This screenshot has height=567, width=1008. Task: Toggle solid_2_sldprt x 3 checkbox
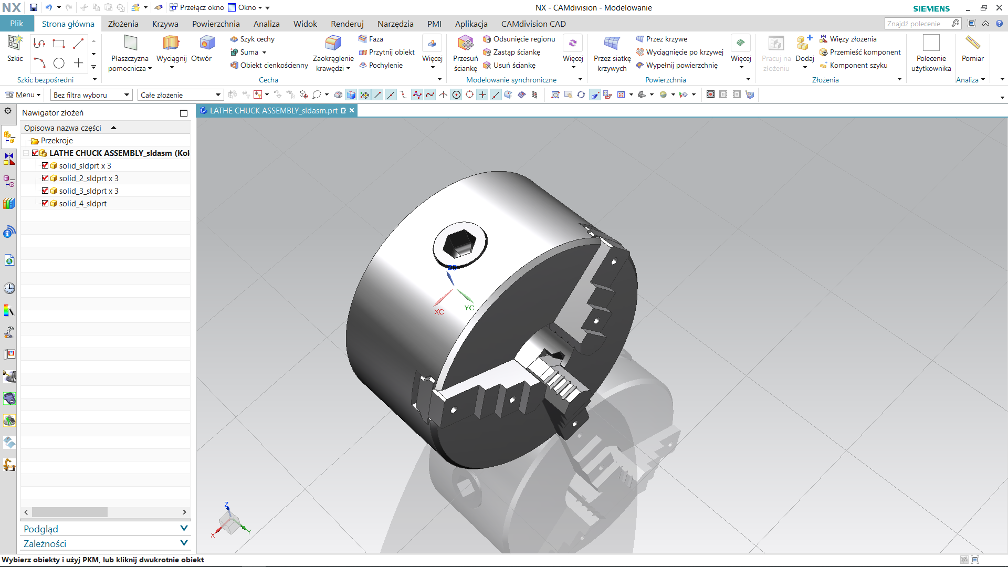point(45,178)
